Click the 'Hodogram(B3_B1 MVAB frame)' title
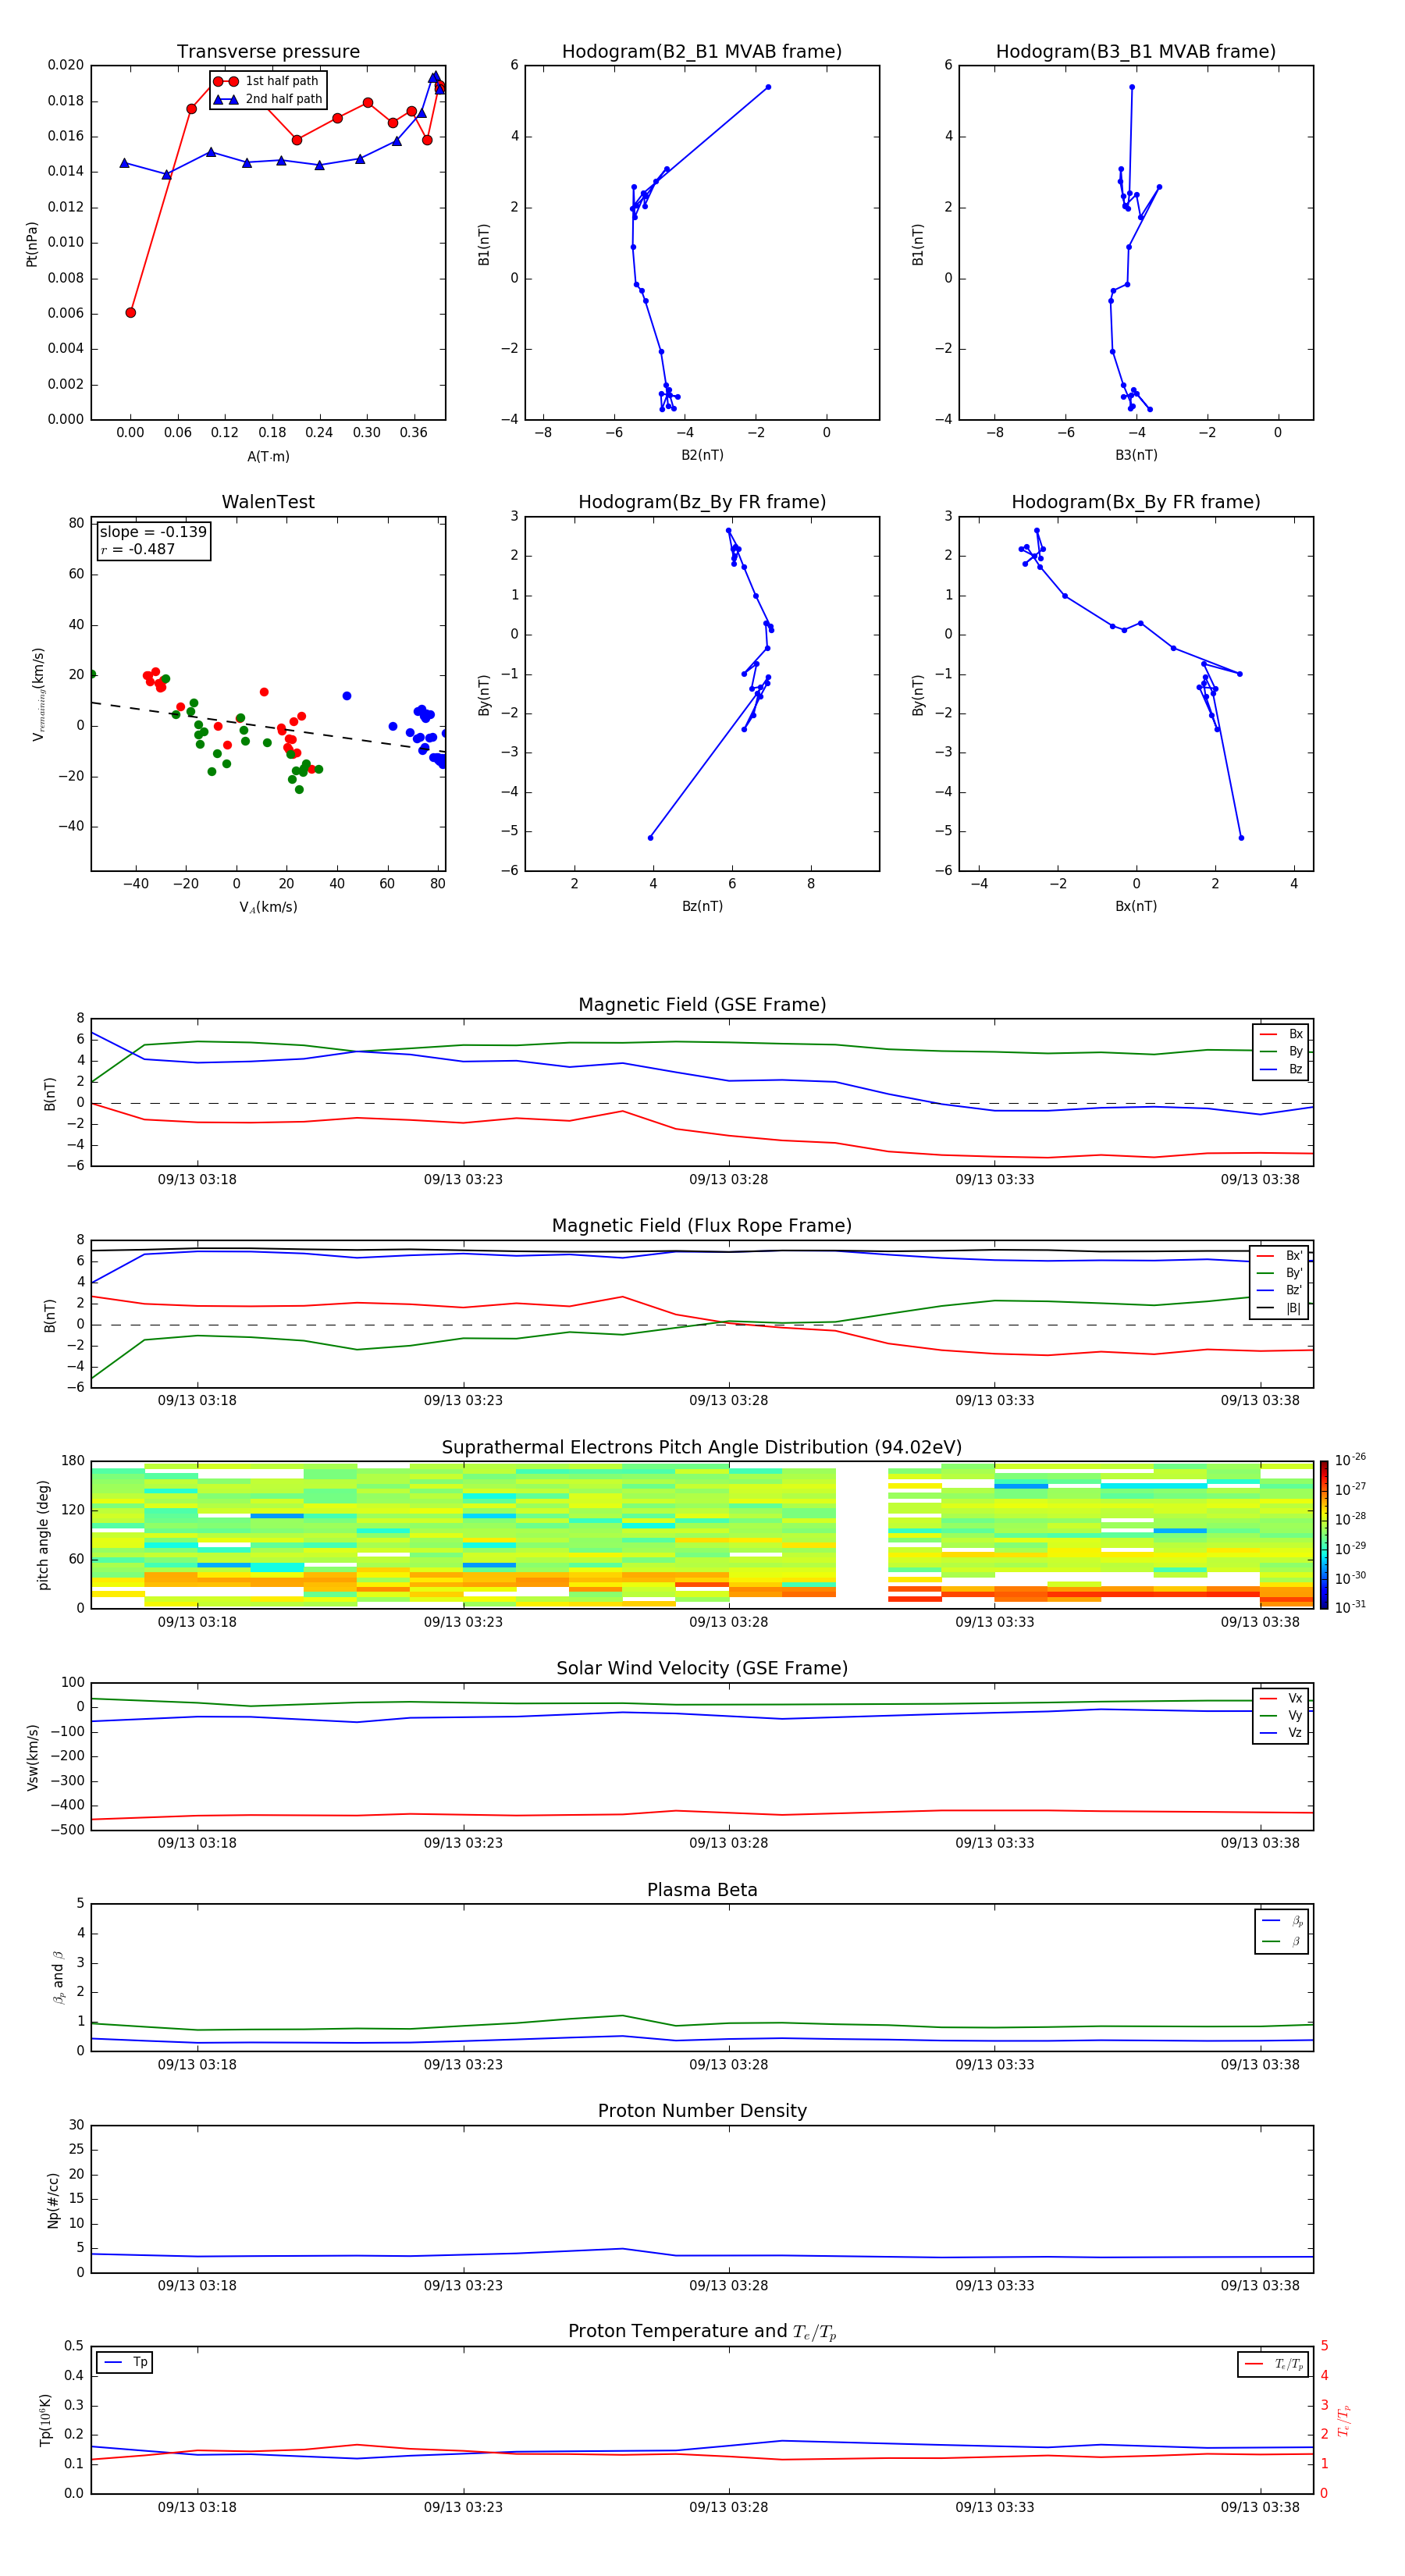The width and height of the screenshot is (1405, 2576). point(1136,52)
